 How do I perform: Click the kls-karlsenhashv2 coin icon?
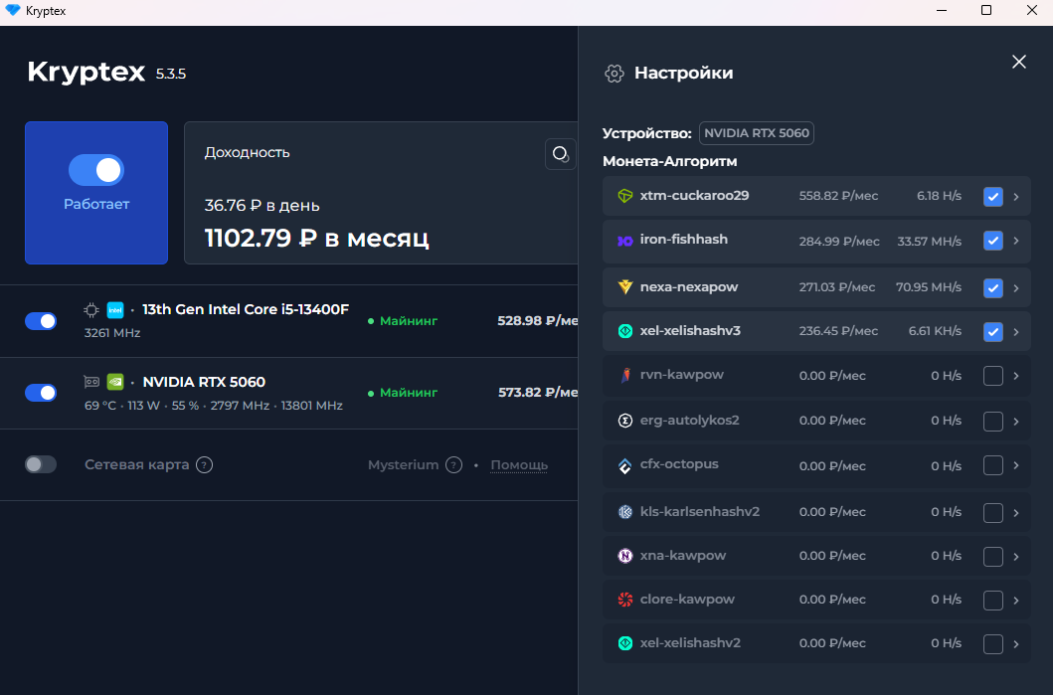(x=625, y=512)
